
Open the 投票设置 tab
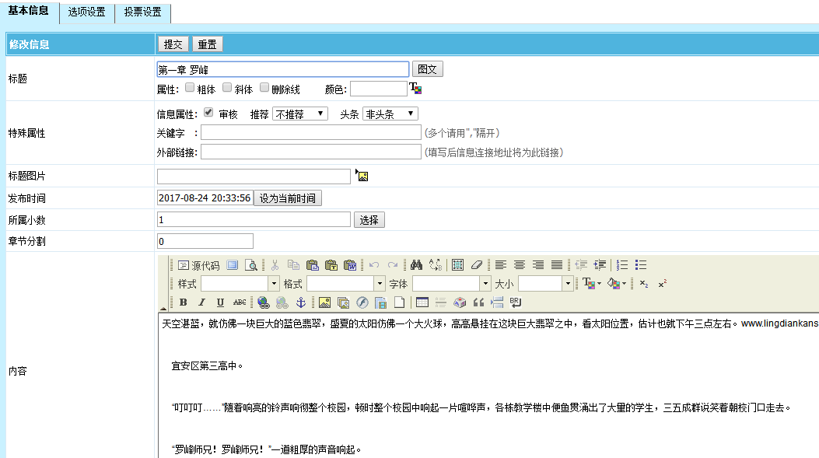coord(142,12)
